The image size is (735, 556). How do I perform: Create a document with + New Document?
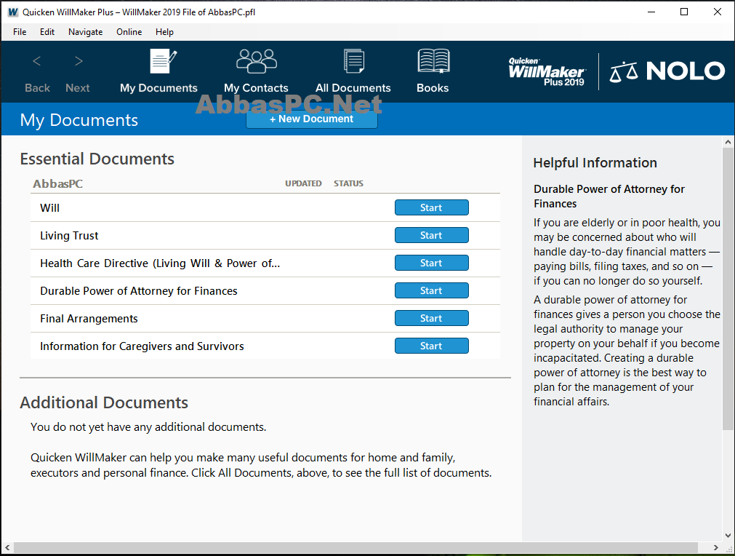pyautogui.click(x=312, y=119)
